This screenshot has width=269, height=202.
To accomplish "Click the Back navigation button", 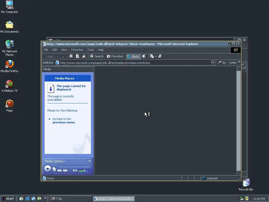I will tap(49, 56).
